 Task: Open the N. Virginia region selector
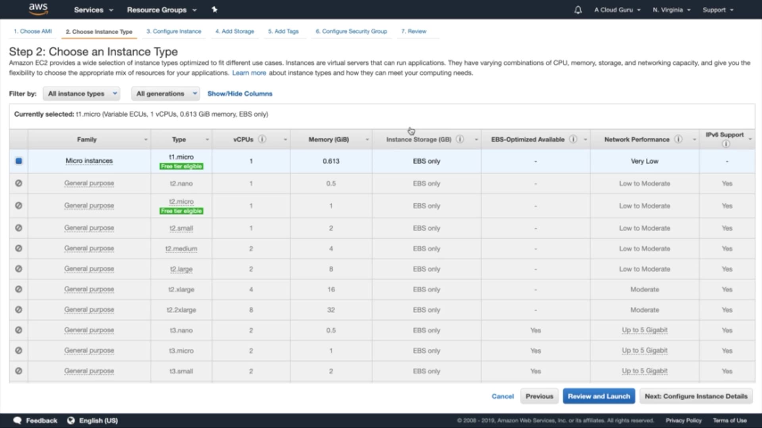pos(672,10)
